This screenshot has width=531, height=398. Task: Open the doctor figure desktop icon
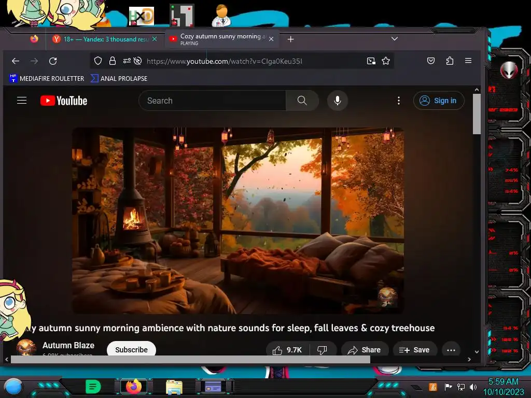coord(221,16)
